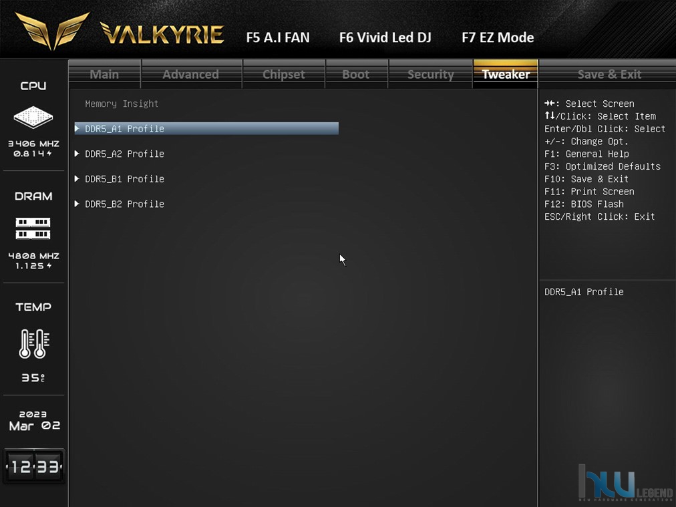The width and height of the screenshot is (676, 507).
Task: Expand the DDR5_A1 Profile arrow
Action: [77, 128]
